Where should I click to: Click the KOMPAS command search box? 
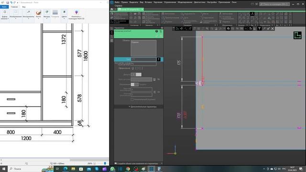274,4
